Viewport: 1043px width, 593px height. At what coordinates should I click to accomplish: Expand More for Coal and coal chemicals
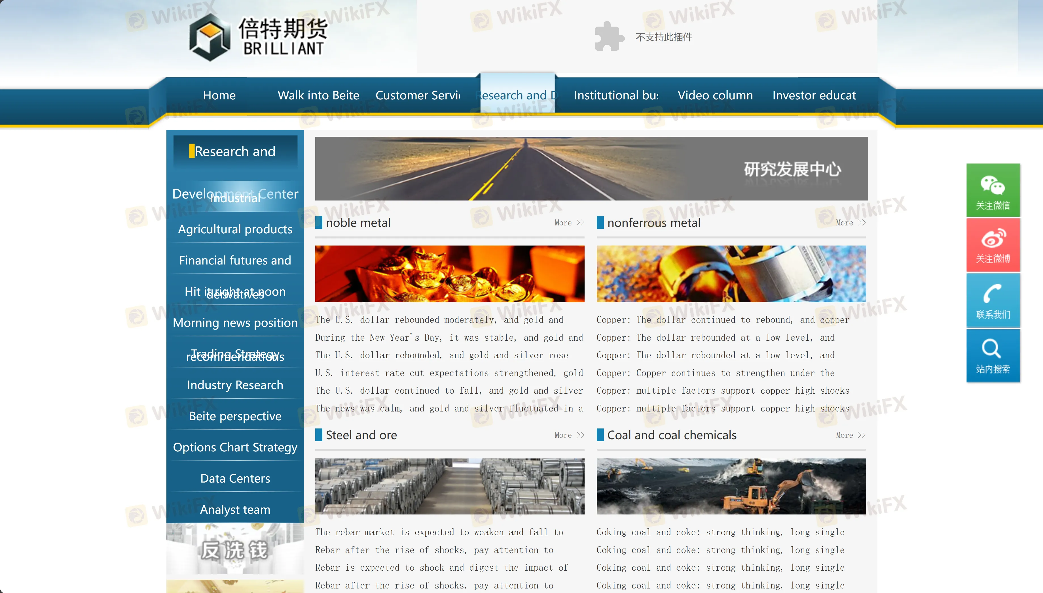tap(851, 435)
